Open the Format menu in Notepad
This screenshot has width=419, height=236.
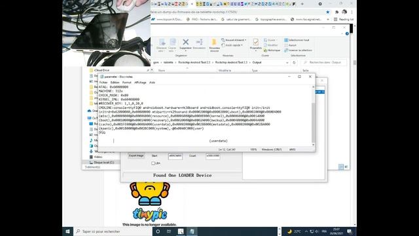pyautogui.click(x=126, y=83)
